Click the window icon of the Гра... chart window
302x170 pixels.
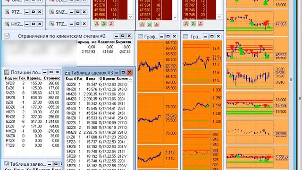coord(185,36)
